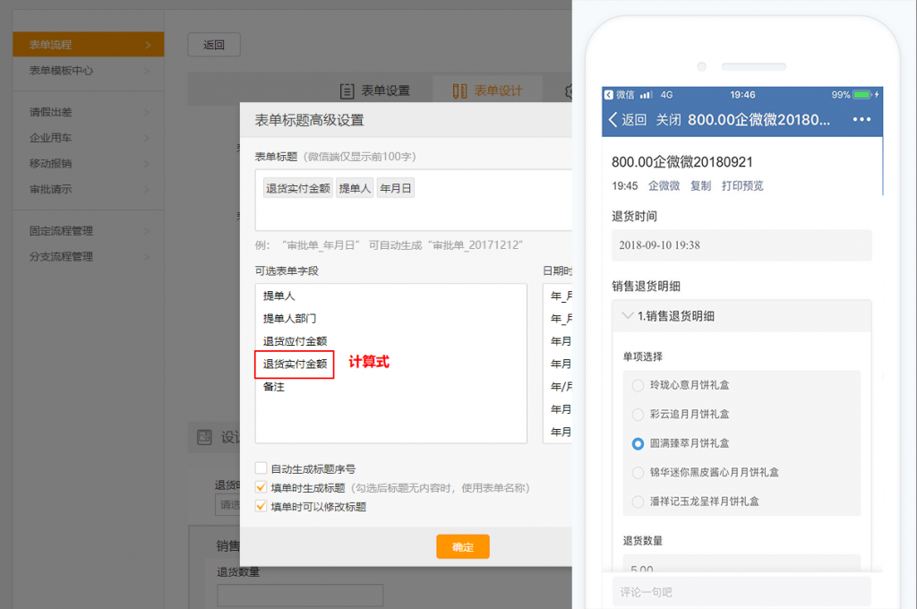The height and width of the screenshot is (609, 917).
Task: Collapse the 1.销售退货明细 section
Action: [x=625, y=315]
